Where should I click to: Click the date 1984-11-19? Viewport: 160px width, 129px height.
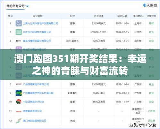coord(122,102)
